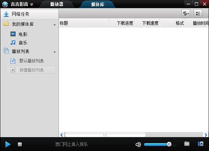Open 默认播放列表 playlist

click(31, 61)
